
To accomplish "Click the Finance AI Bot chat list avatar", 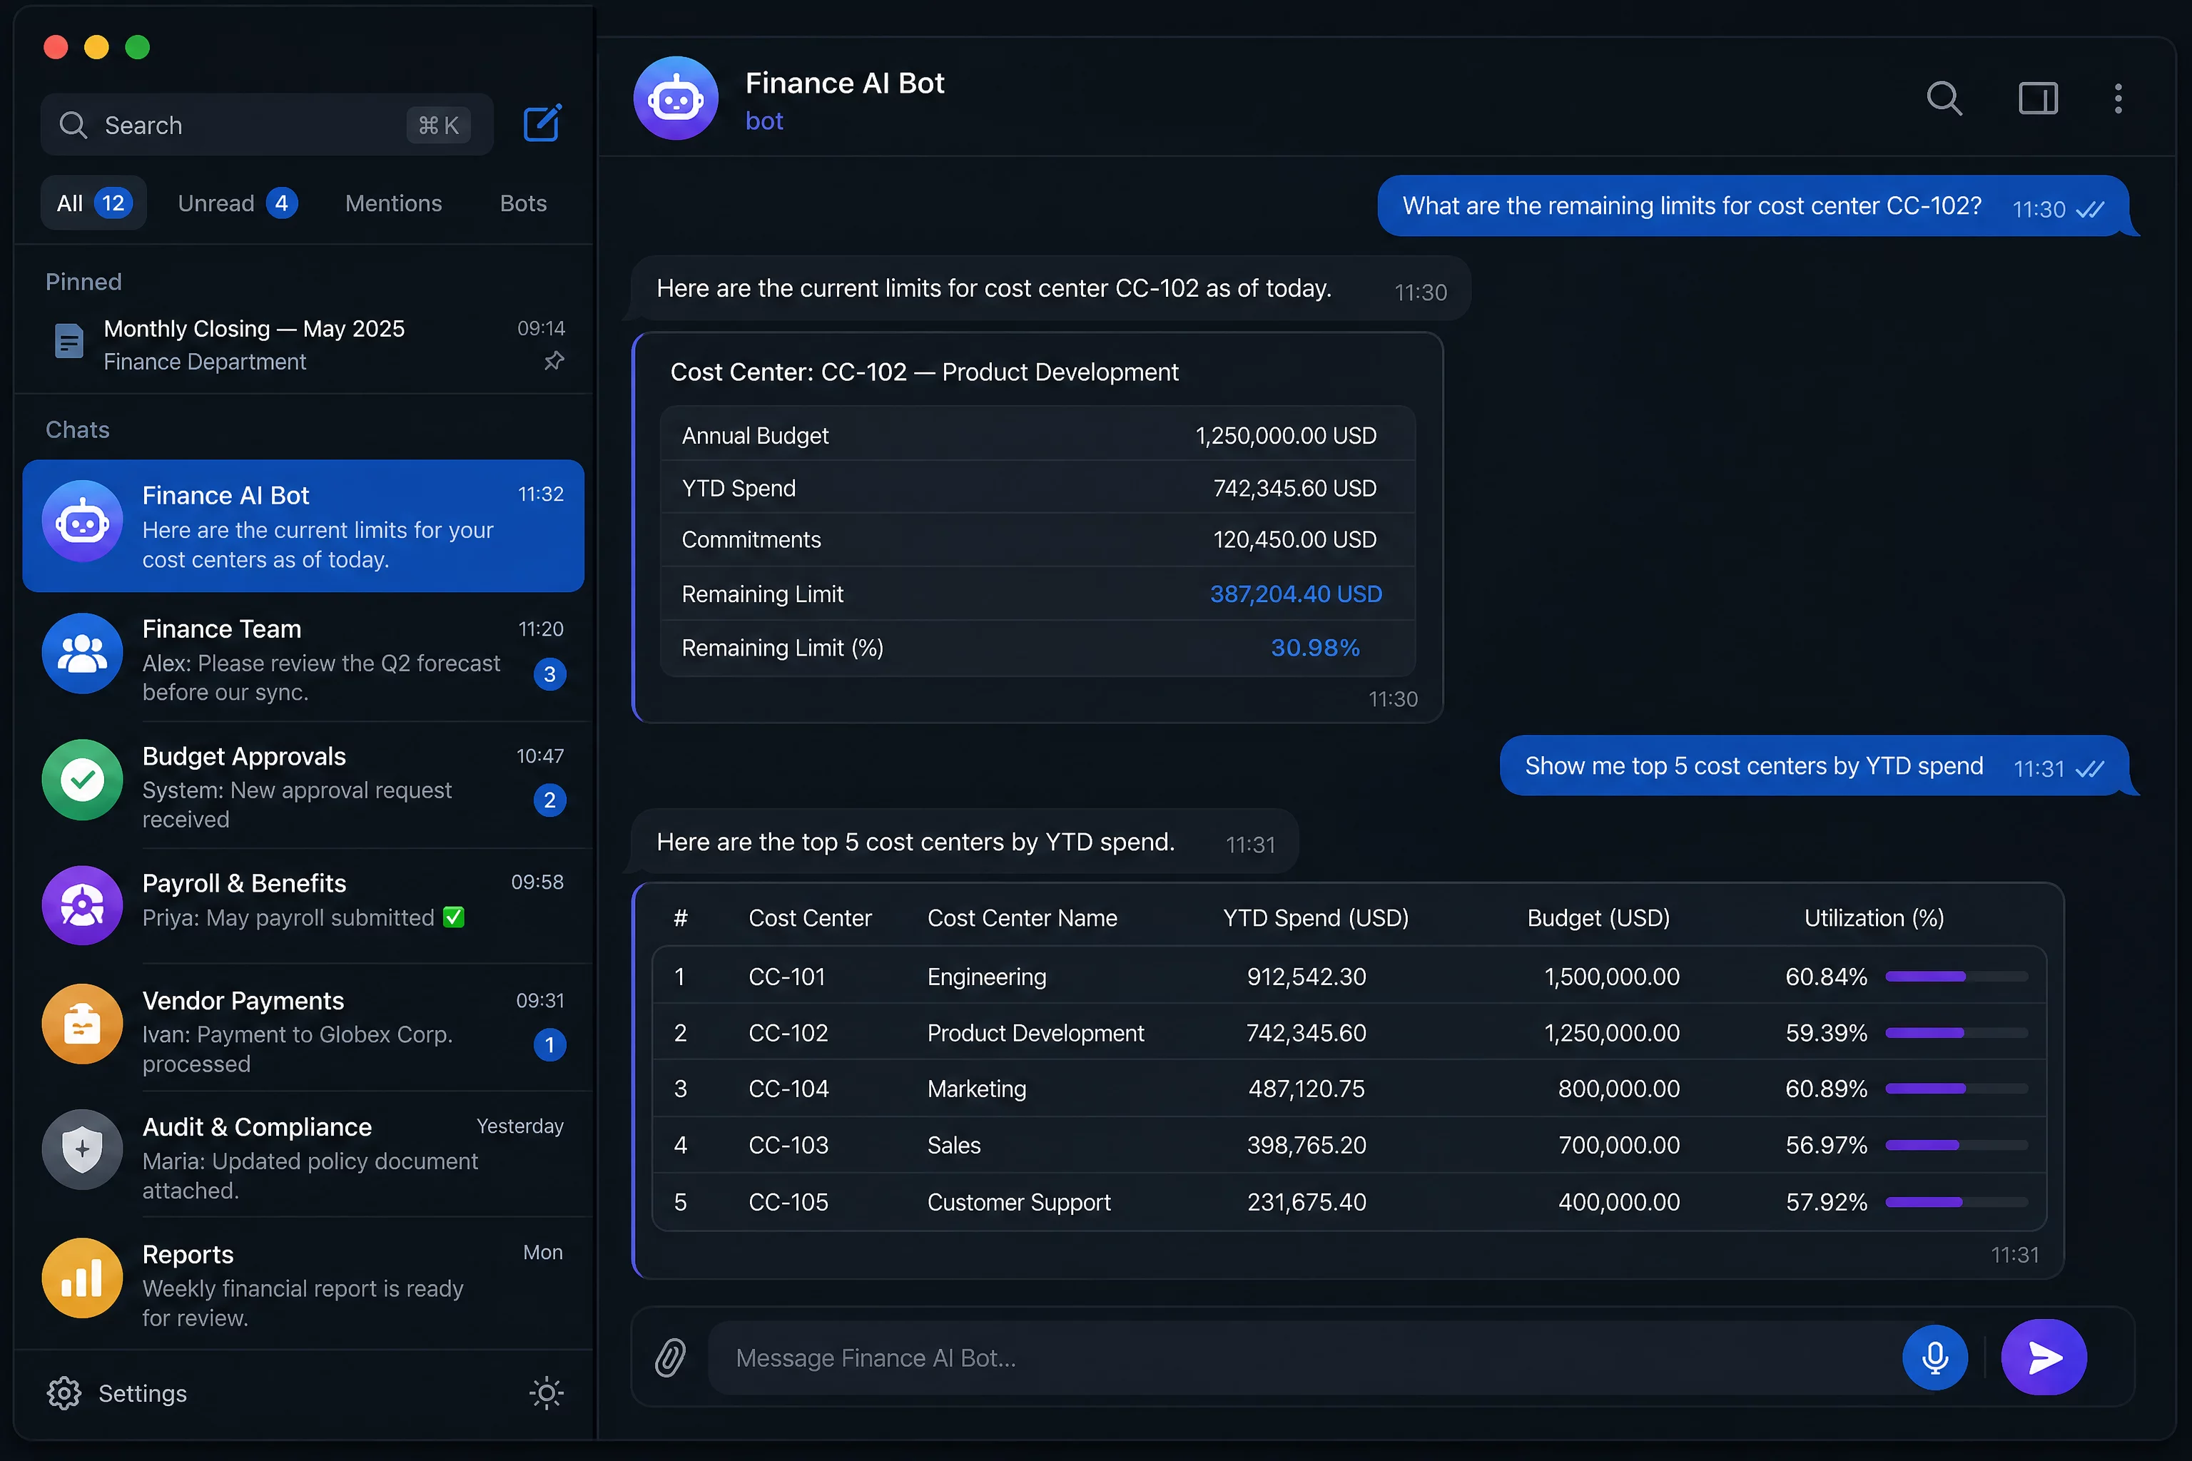I will point(82,521).
